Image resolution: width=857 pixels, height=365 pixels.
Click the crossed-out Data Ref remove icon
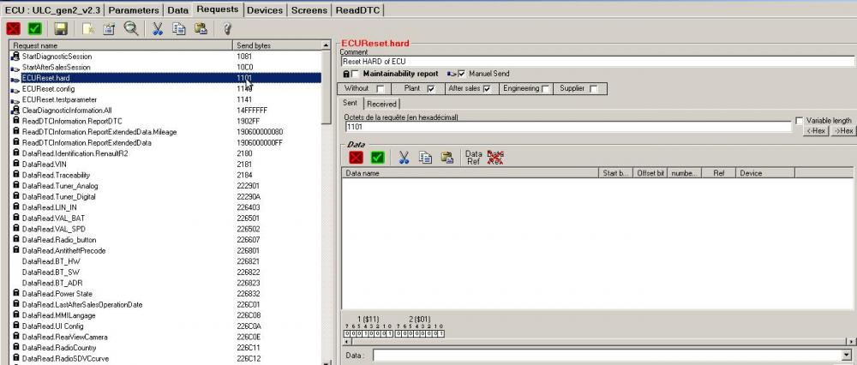click(x=495, y=158)
